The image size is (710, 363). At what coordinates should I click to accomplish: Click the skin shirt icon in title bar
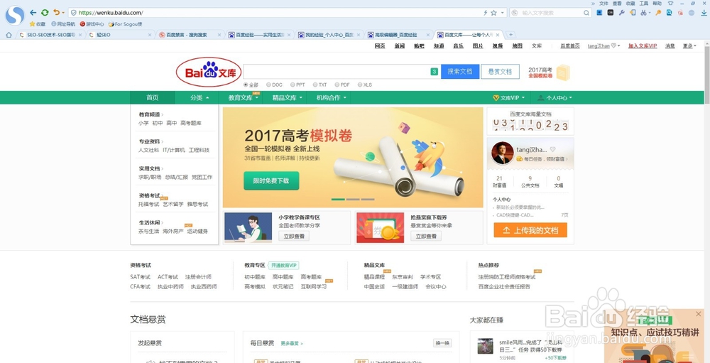(x=671, y=3)
